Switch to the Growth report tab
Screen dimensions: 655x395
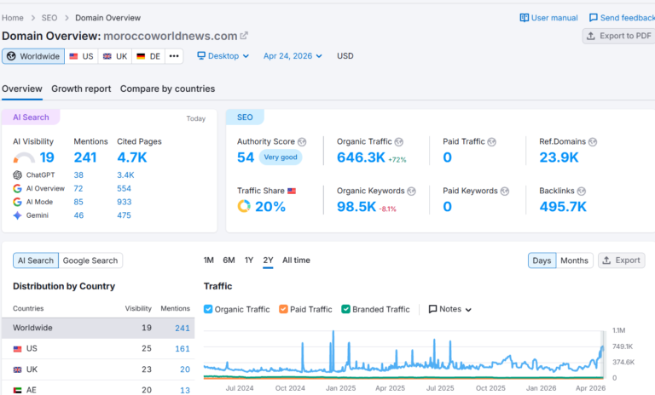tap(81, 89)
